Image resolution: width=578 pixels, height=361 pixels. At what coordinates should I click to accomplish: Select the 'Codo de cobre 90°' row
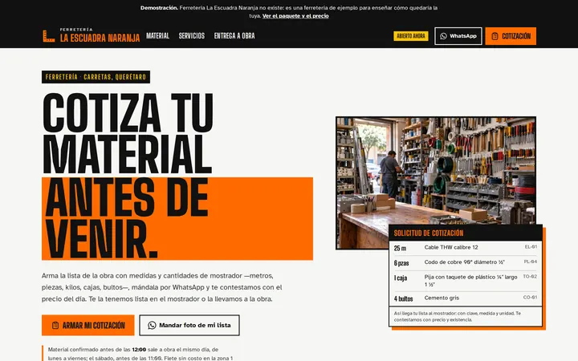[466, 262]
